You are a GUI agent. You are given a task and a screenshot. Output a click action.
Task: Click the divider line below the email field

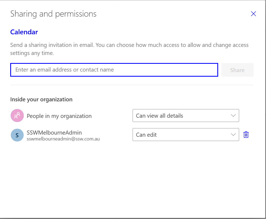(132, 85)
